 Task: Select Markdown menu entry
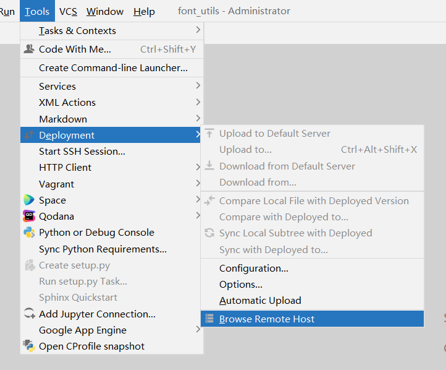click(112, 119)
